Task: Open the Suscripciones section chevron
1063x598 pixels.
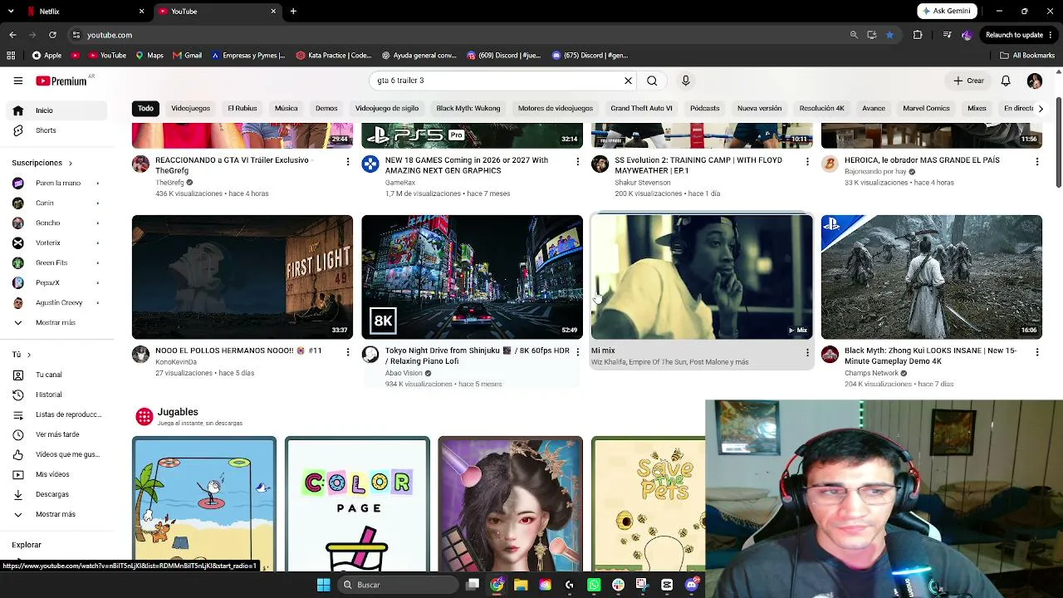Action: (x=70, y=163)
